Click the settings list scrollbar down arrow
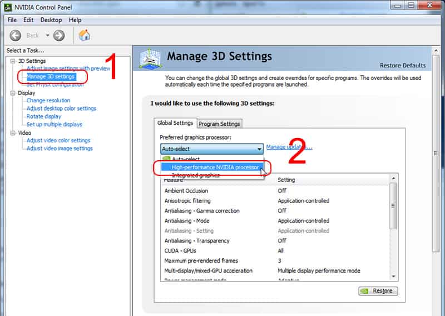The width and height of the screenshot is (445, 316). tap(393, 275)
